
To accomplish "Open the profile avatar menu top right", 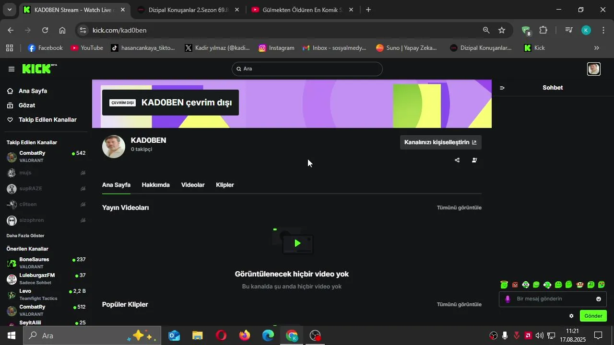I will click(594, 69).
